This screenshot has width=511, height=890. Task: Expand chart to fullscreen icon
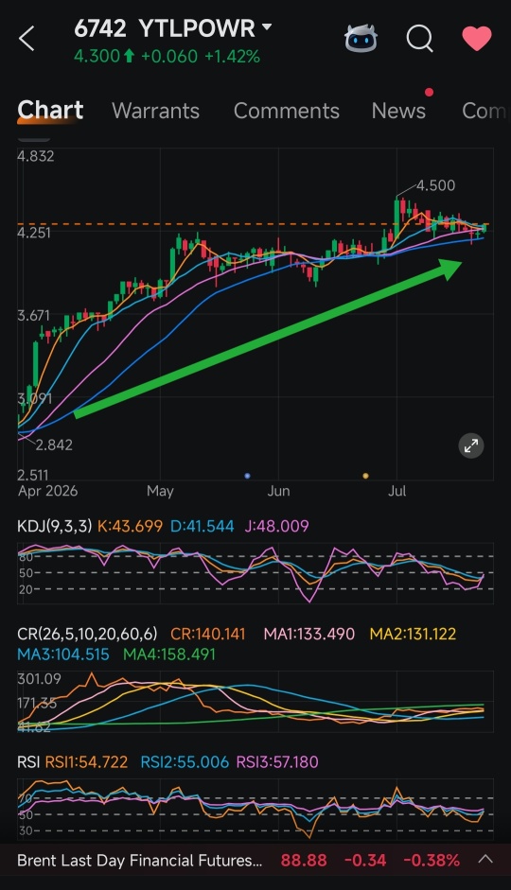pos(471,446)
